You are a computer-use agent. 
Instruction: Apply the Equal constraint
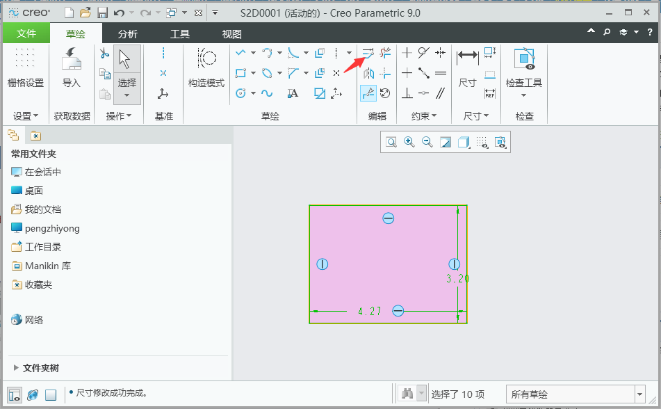point(441,73)
